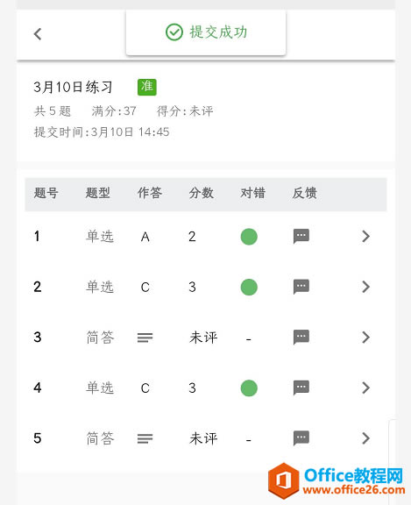The image size is (411, 505).
Task: Click green correct indicator for question 2
Action: point(249,287)
